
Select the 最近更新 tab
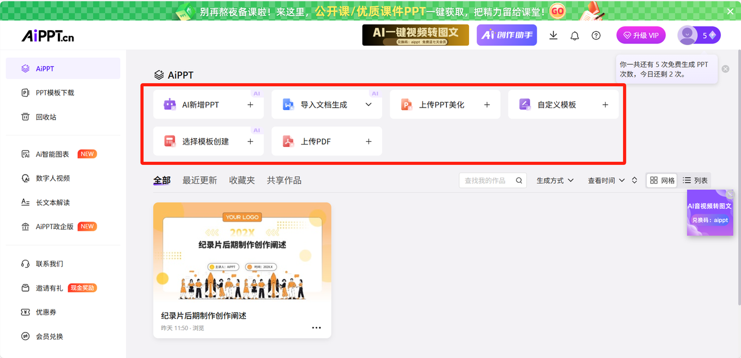tap(200, 180)
